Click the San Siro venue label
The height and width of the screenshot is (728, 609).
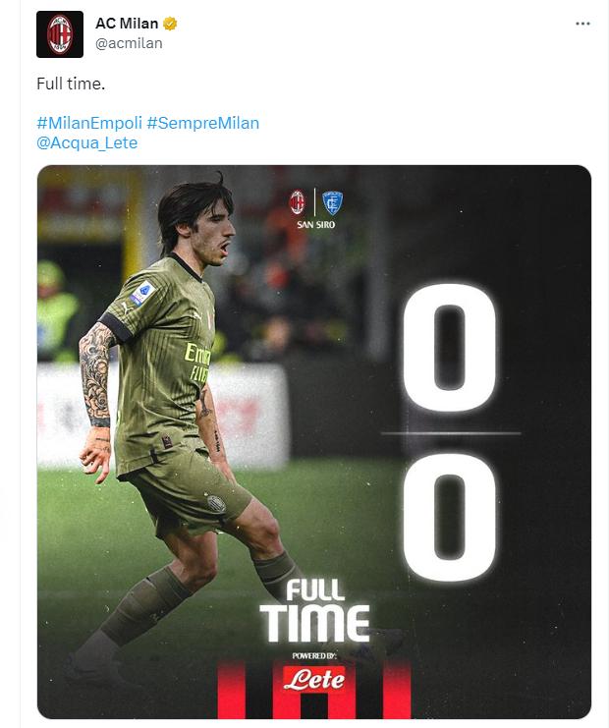(314, 225)
